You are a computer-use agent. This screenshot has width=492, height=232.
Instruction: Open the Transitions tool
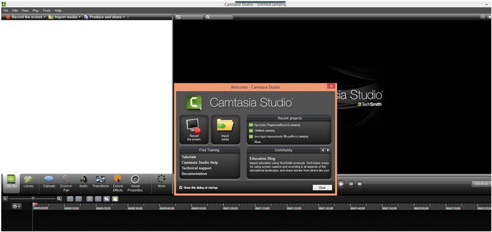(101, 182)
